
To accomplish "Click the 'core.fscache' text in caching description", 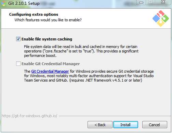I will point(55,51).
